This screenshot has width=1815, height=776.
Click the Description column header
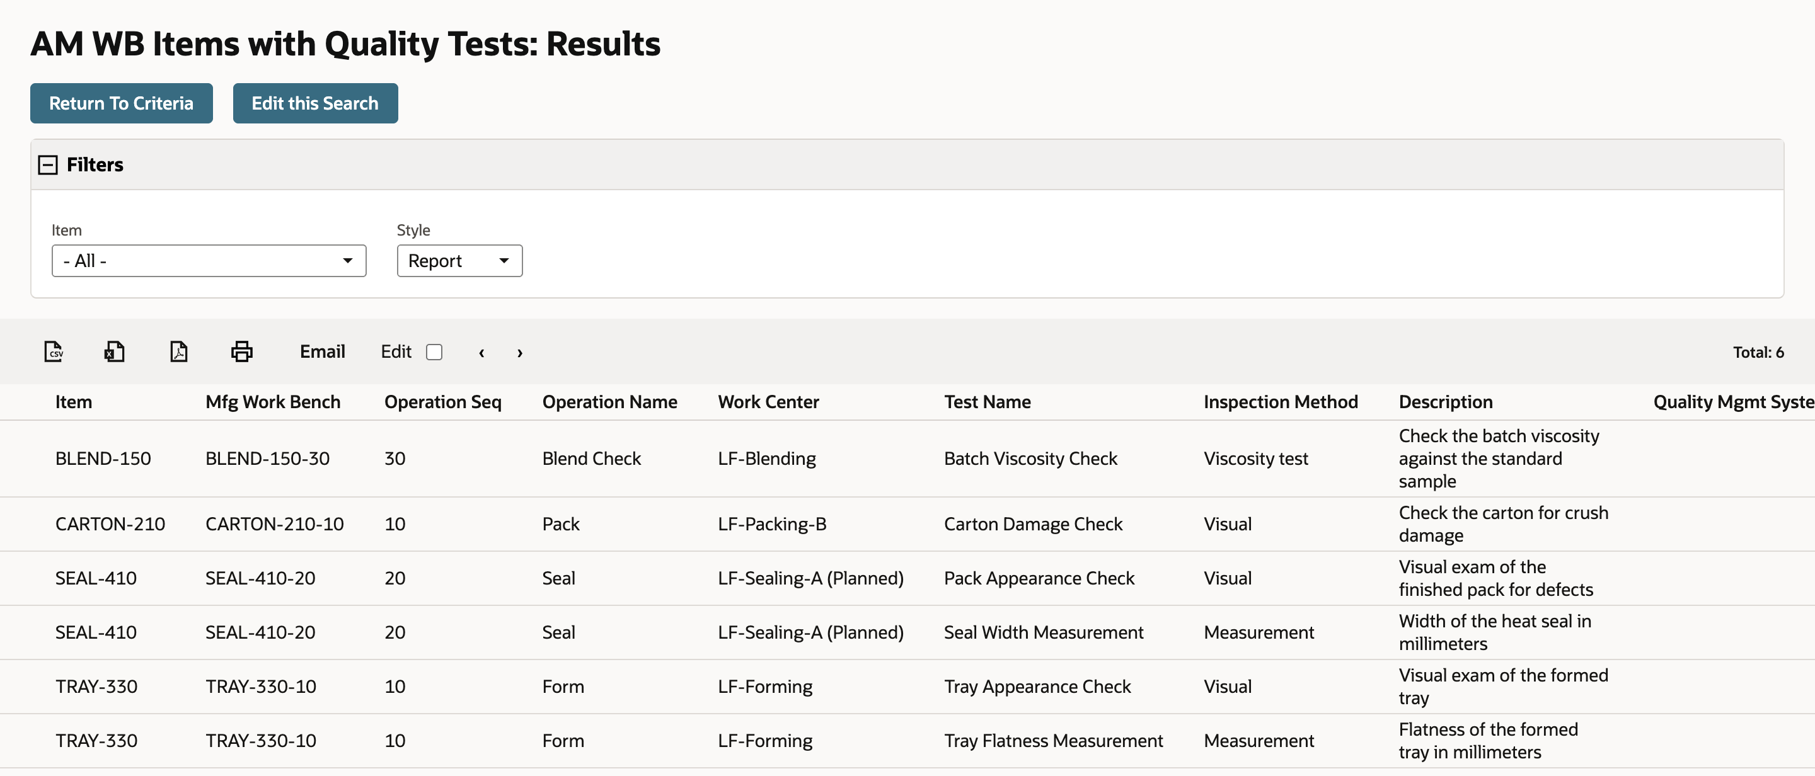click(x=1445, y=401)
